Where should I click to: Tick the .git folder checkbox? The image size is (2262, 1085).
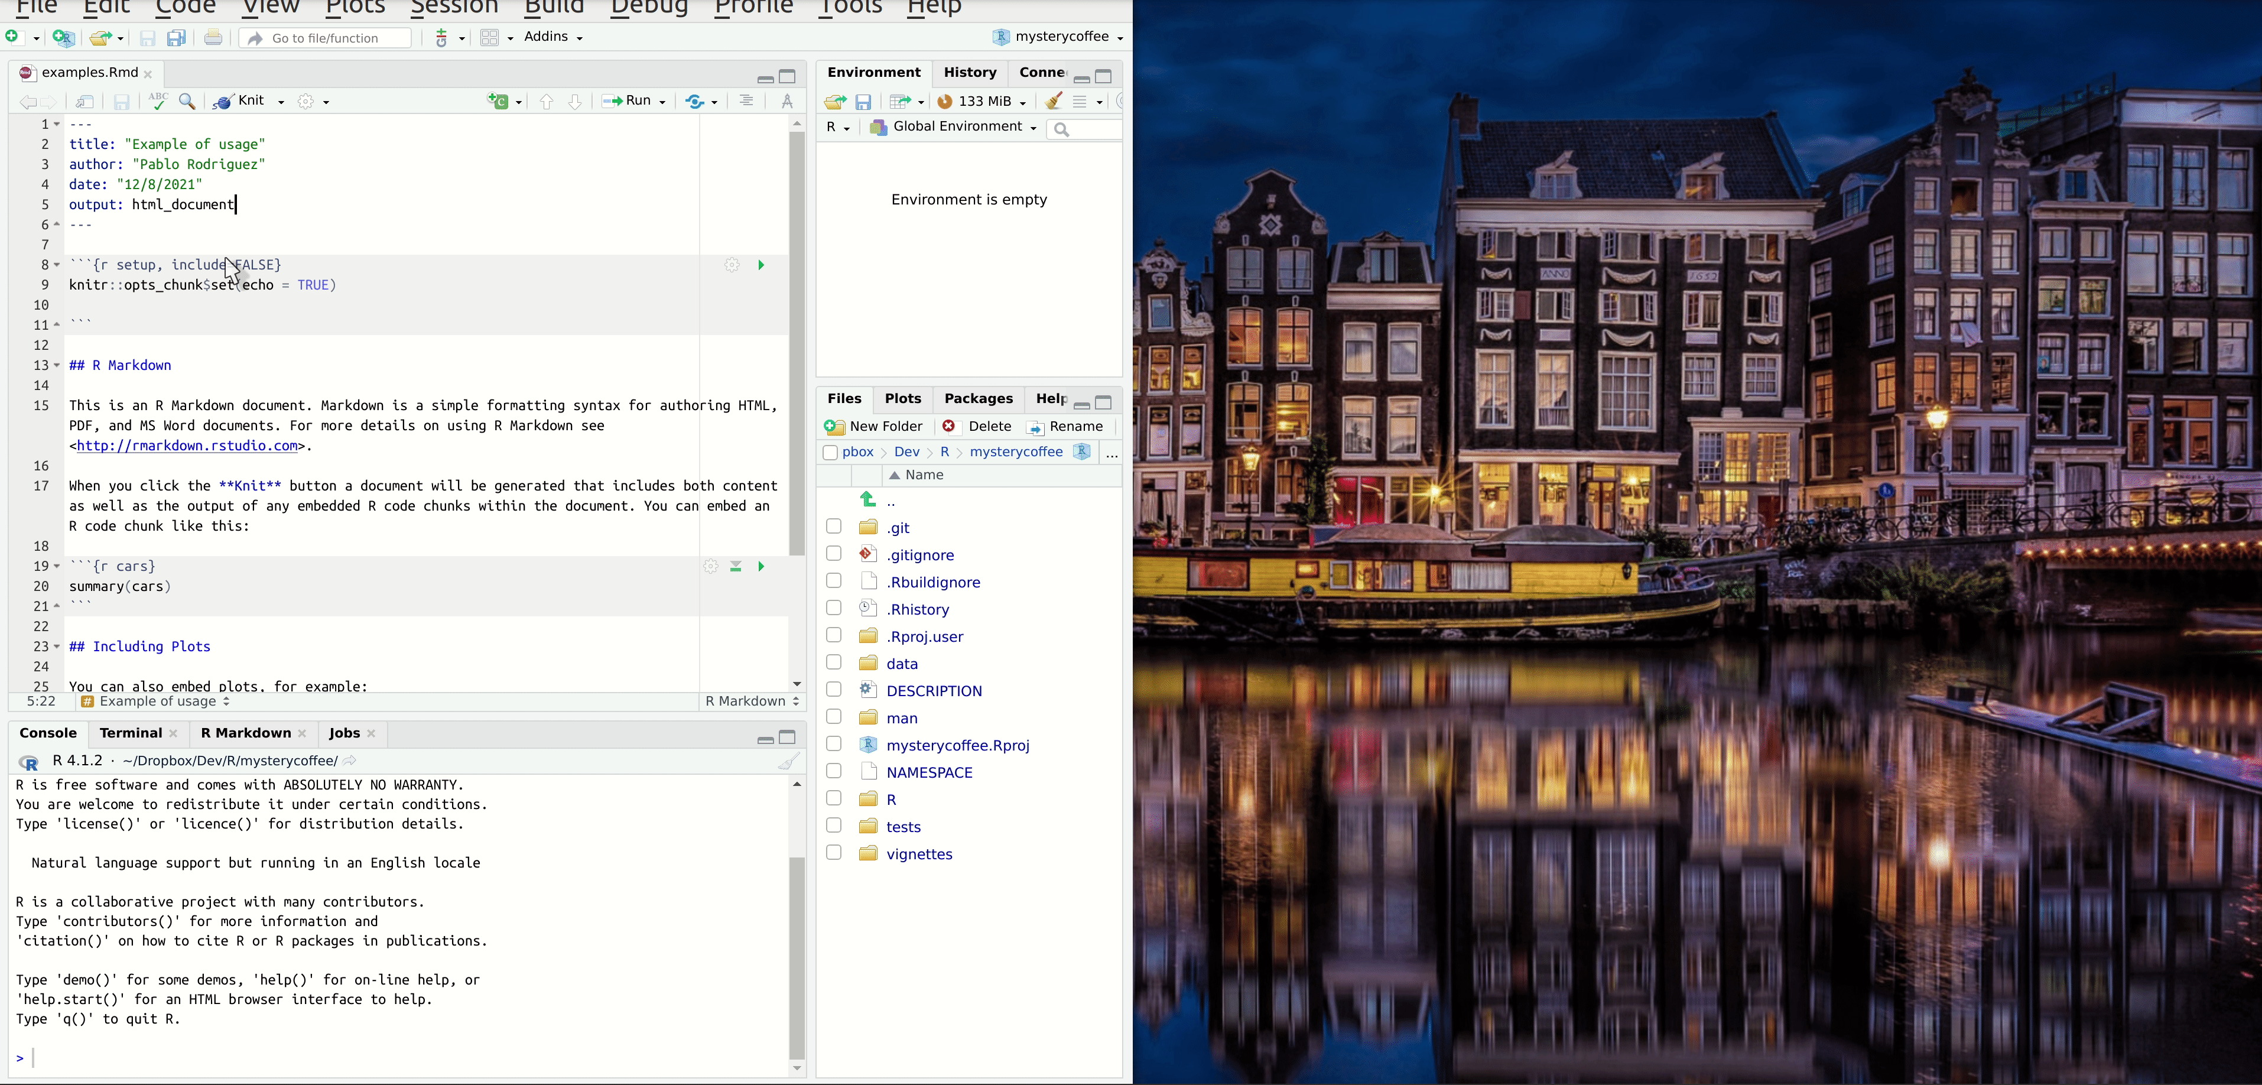click(834, 527)
